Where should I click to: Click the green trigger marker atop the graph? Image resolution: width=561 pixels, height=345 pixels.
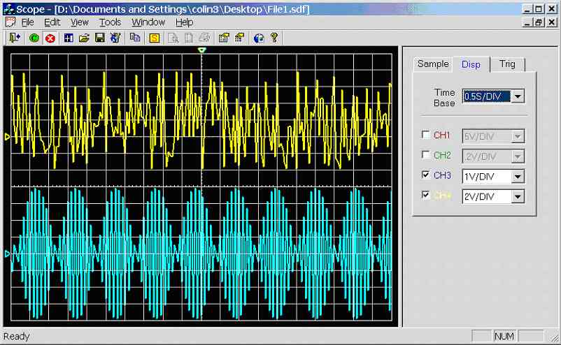201,51
